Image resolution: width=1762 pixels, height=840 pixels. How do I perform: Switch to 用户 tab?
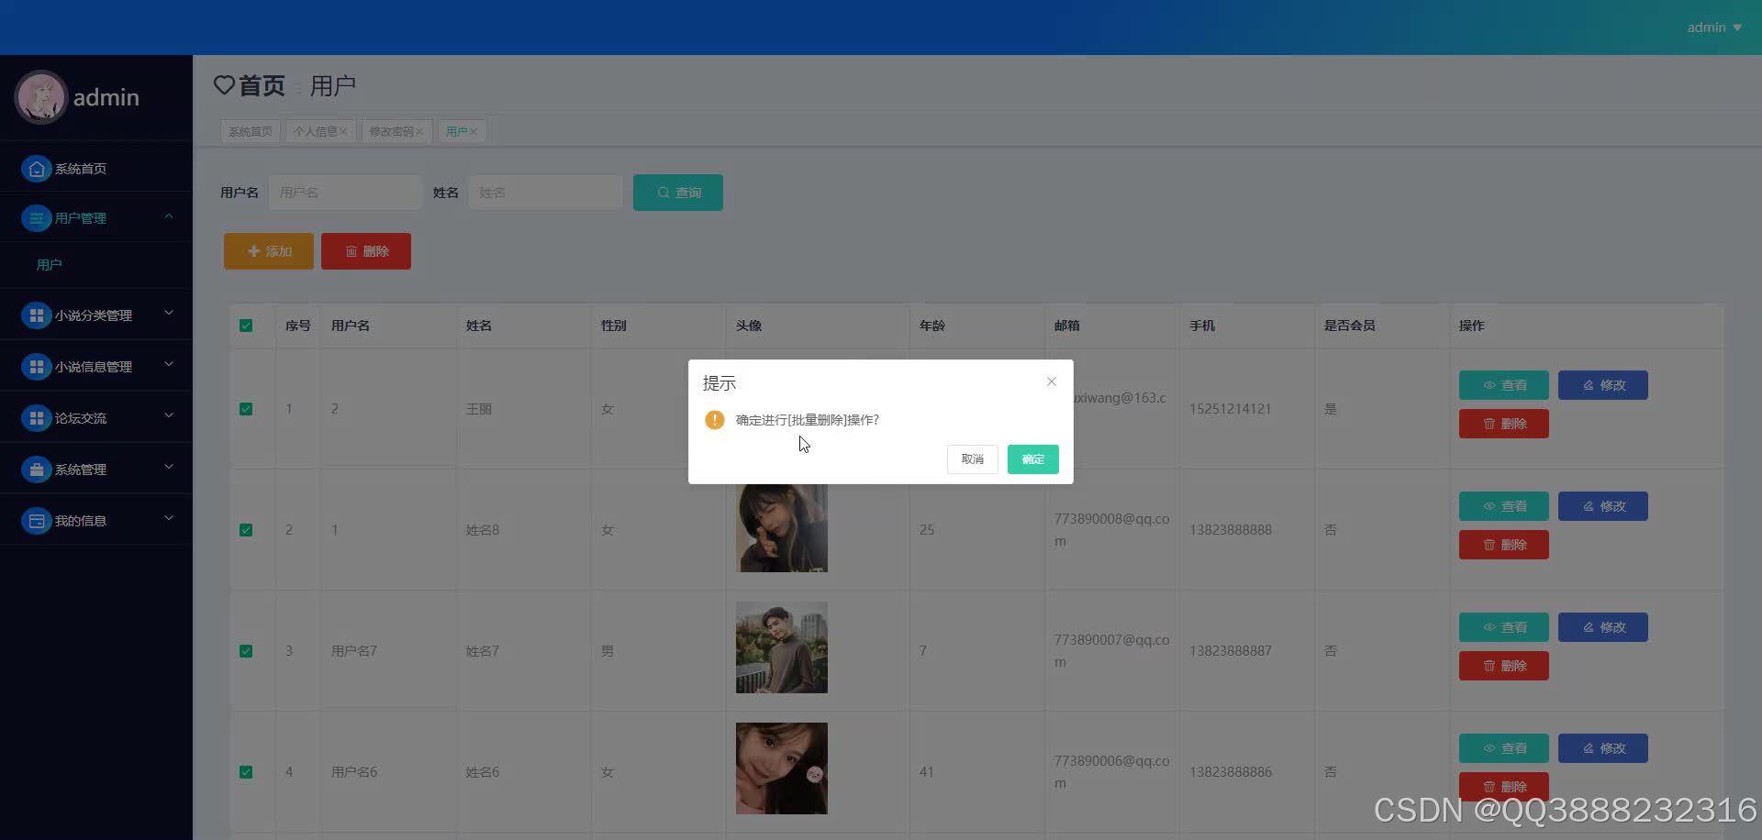click(x=456, y=131)
